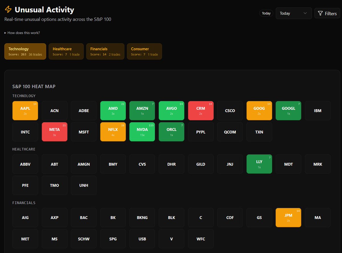Open the red META heat map tile
Viewport: 342px width, 253px height.
(x=54, y=132)
